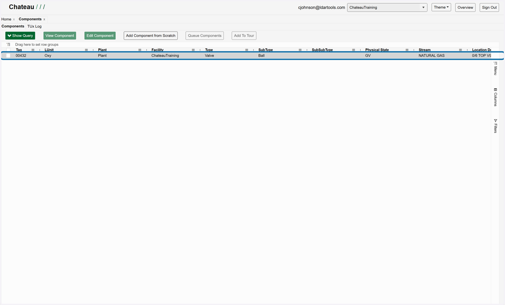
Task: Open the LUnit column menu icon
Action: (86, 50)
